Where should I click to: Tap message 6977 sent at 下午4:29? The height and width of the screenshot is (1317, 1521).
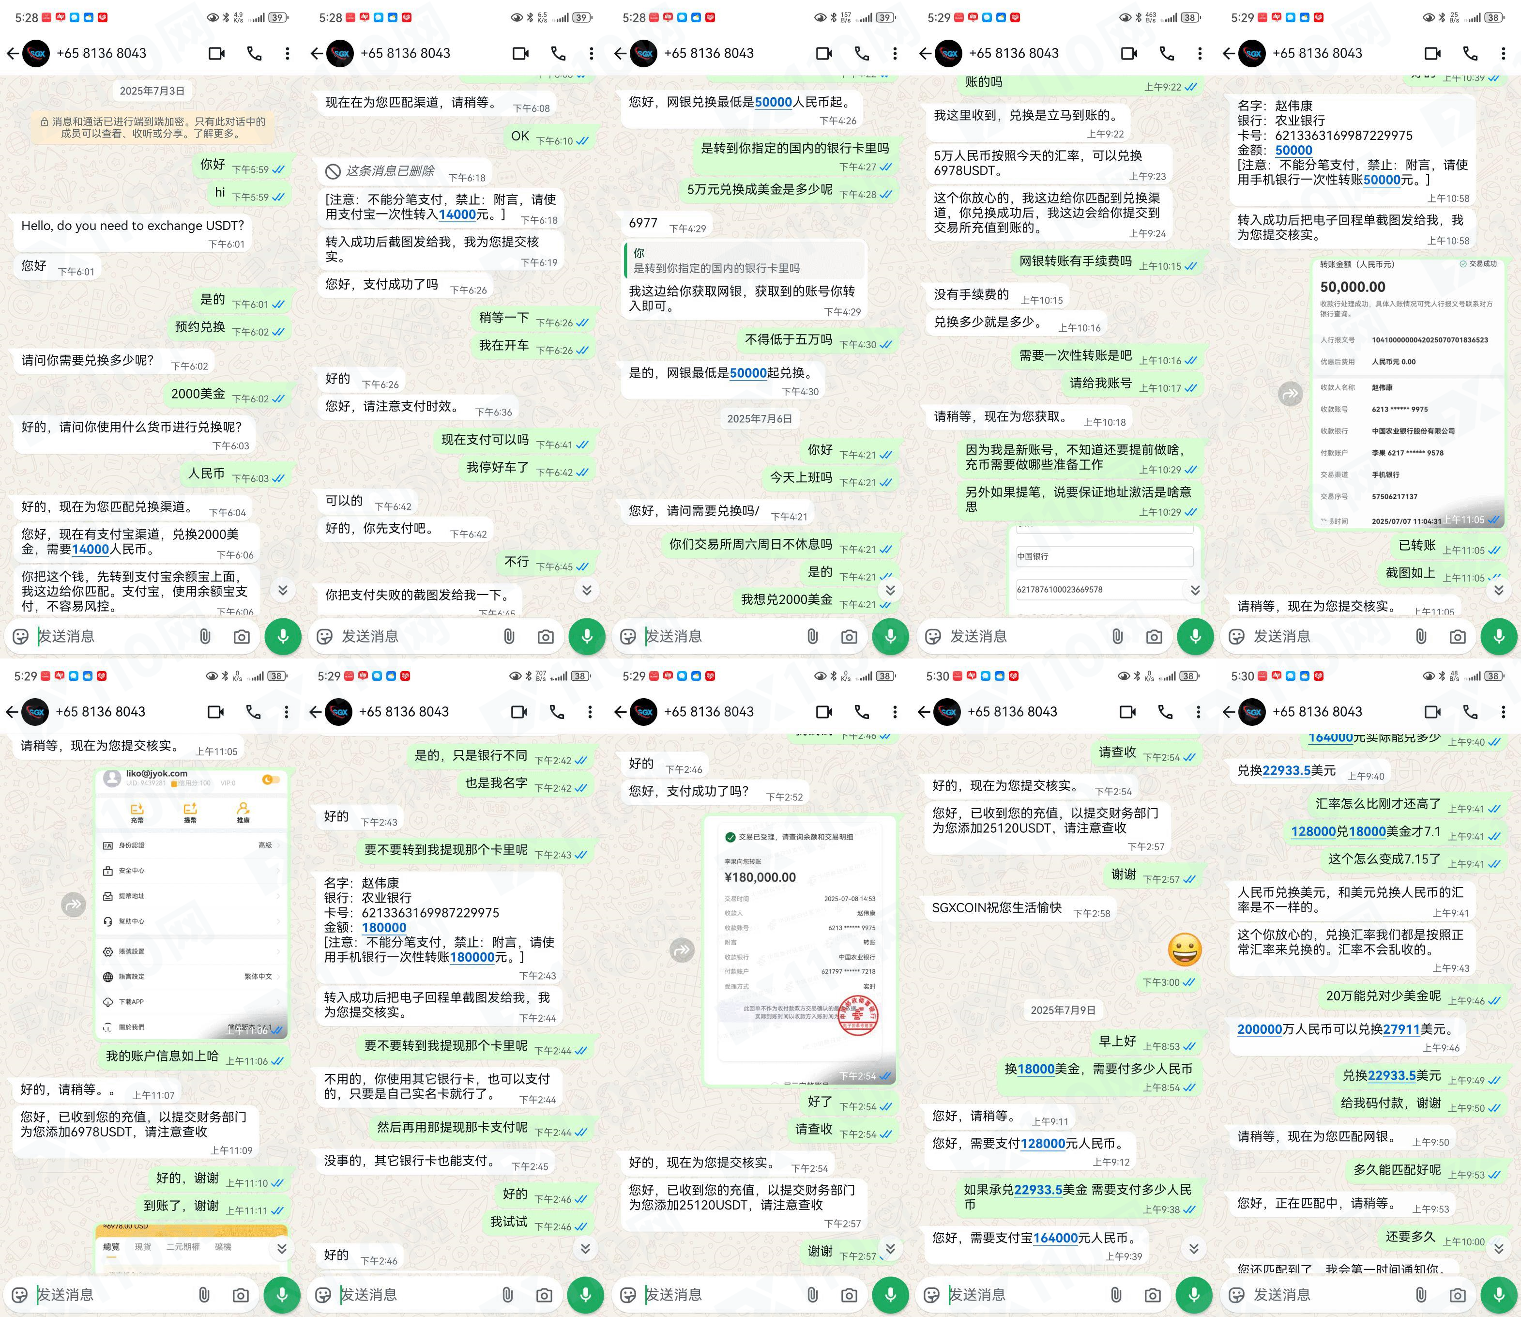[x=667, y=224]
